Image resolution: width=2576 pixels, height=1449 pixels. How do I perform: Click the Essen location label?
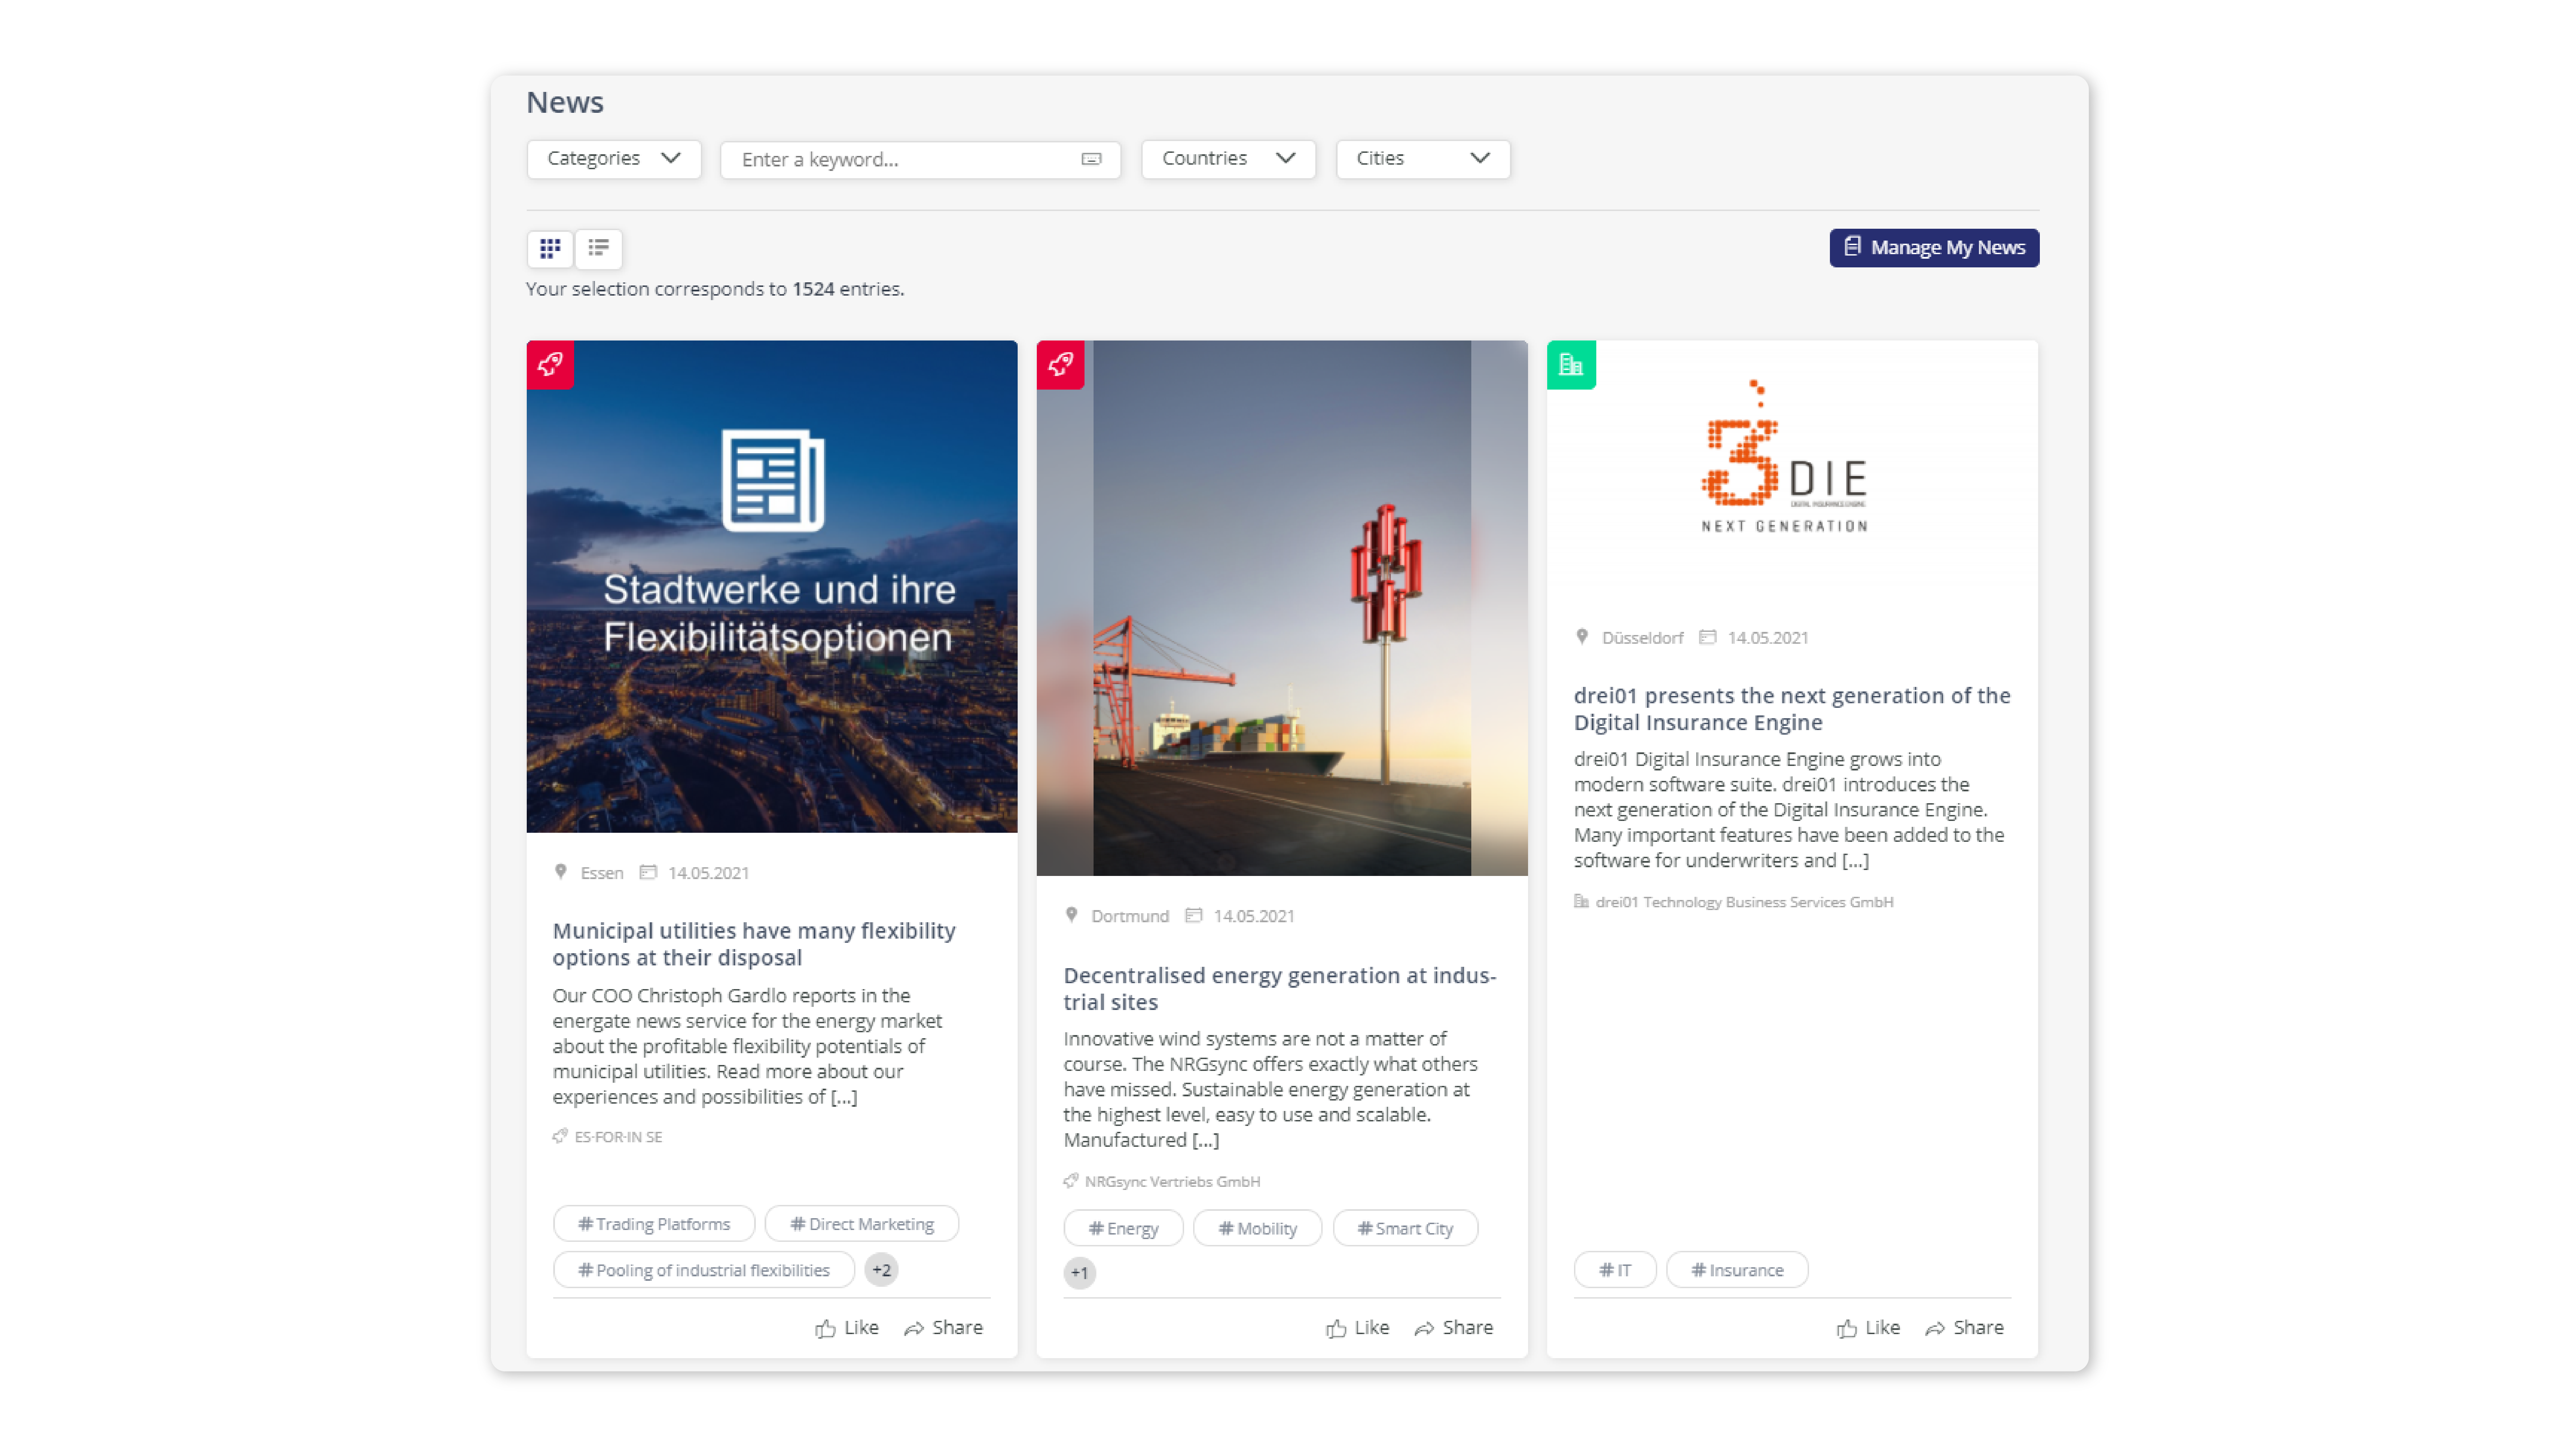pyautogui.click(x=602, y=873)
